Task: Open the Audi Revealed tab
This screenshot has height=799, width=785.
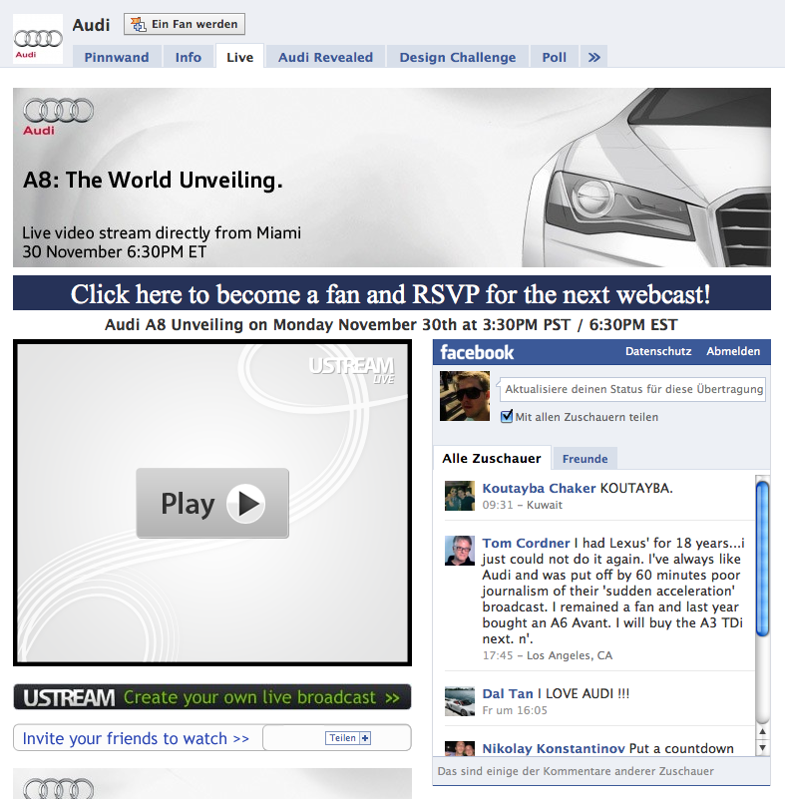Action: 325,57
